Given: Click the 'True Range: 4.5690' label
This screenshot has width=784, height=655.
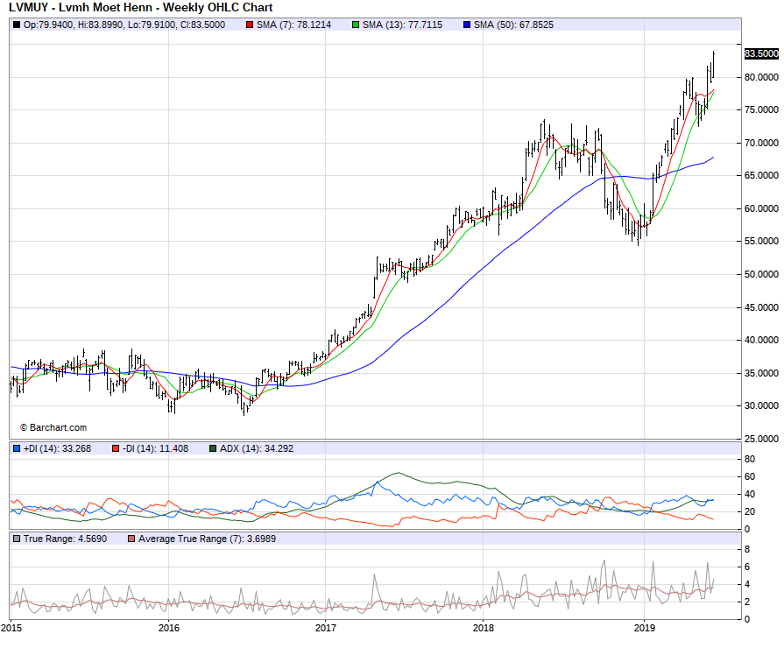Looking at the screenshot, I should (x=65, y=539).
